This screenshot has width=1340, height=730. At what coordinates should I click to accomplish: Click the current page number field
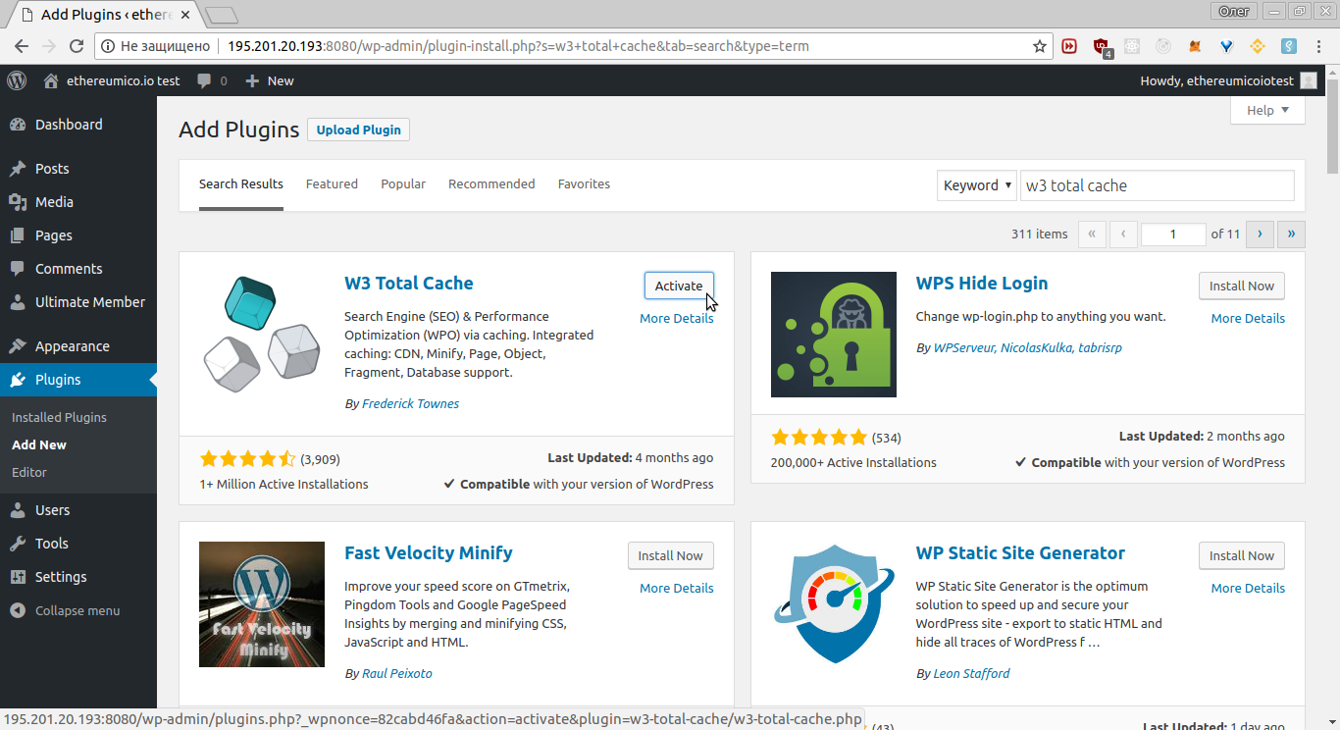(1173, 234)
